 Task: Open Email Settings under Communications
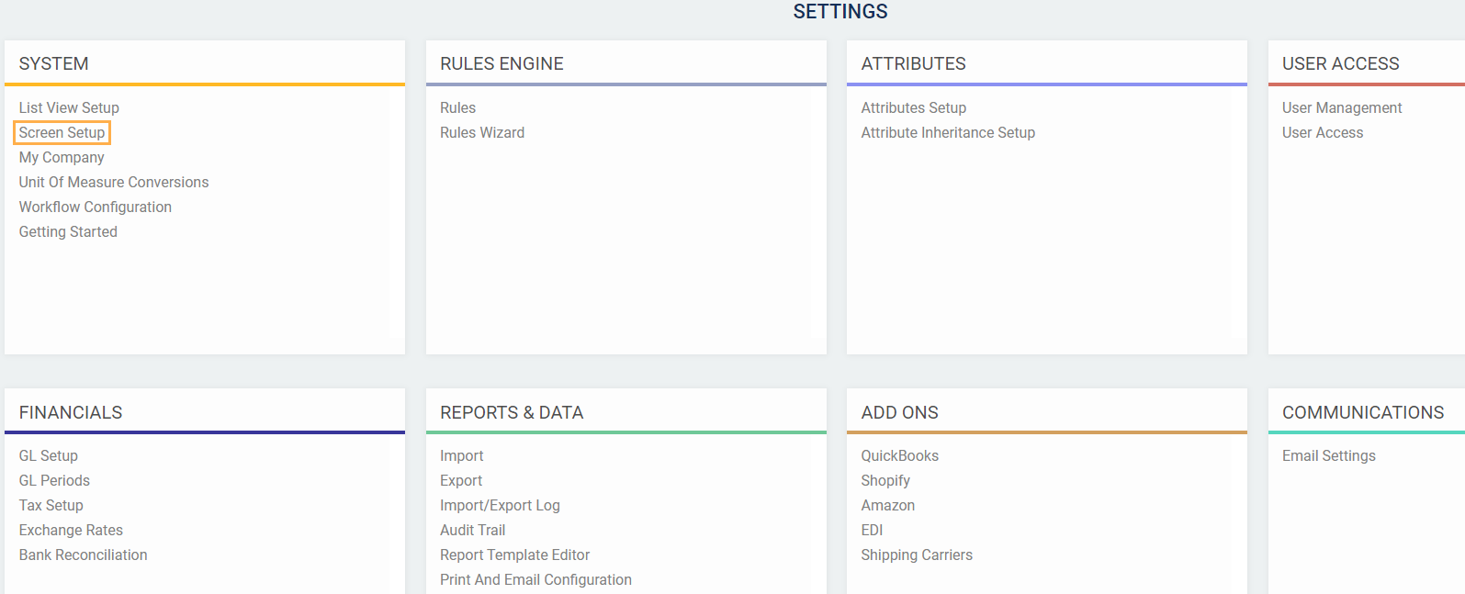pyautogui.click(x=1329, y=455)
